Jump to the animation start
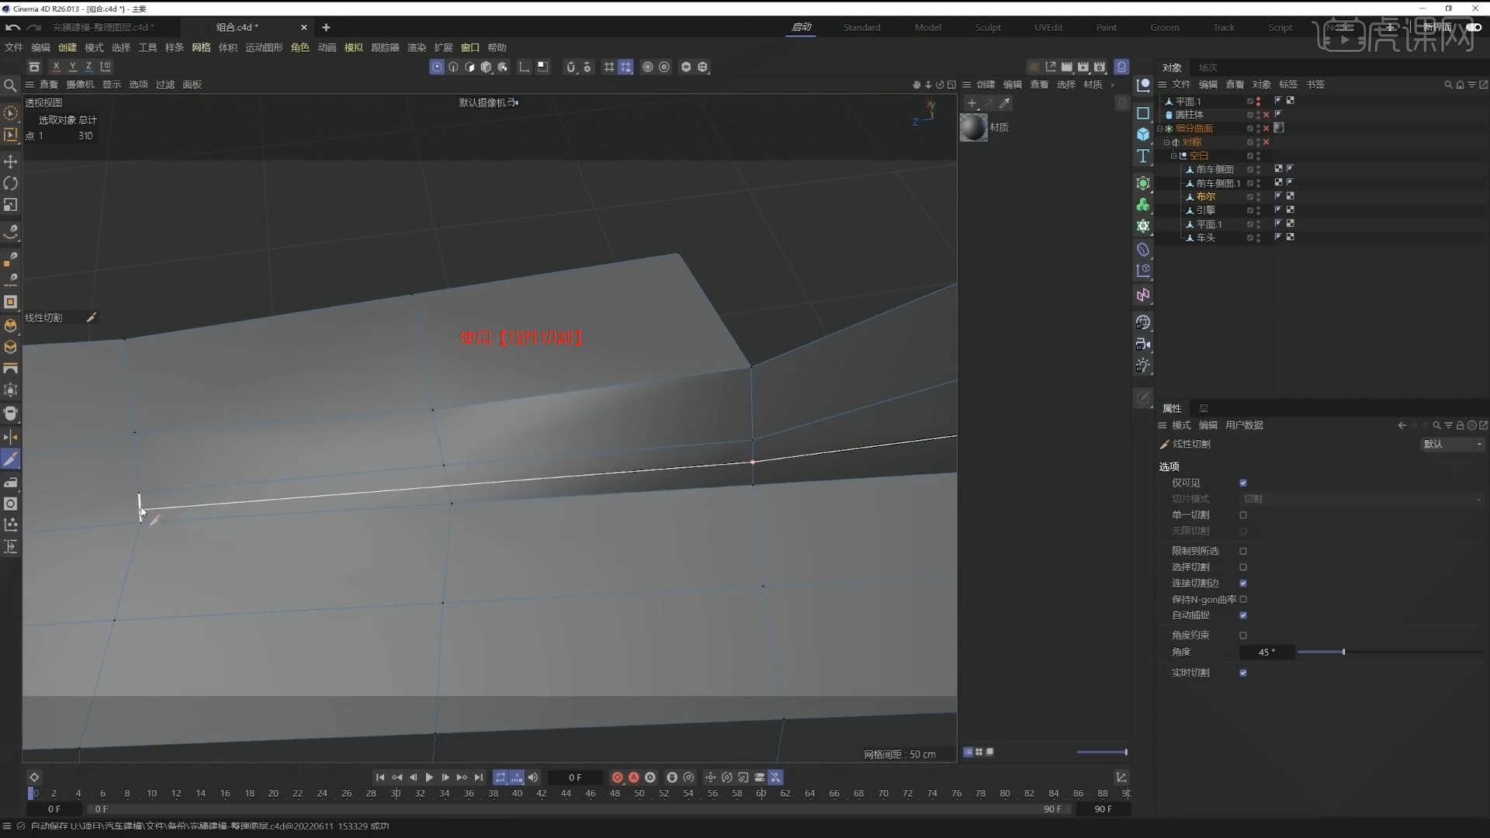Viewport: 1490px width, 838px height. pos(380,777)
